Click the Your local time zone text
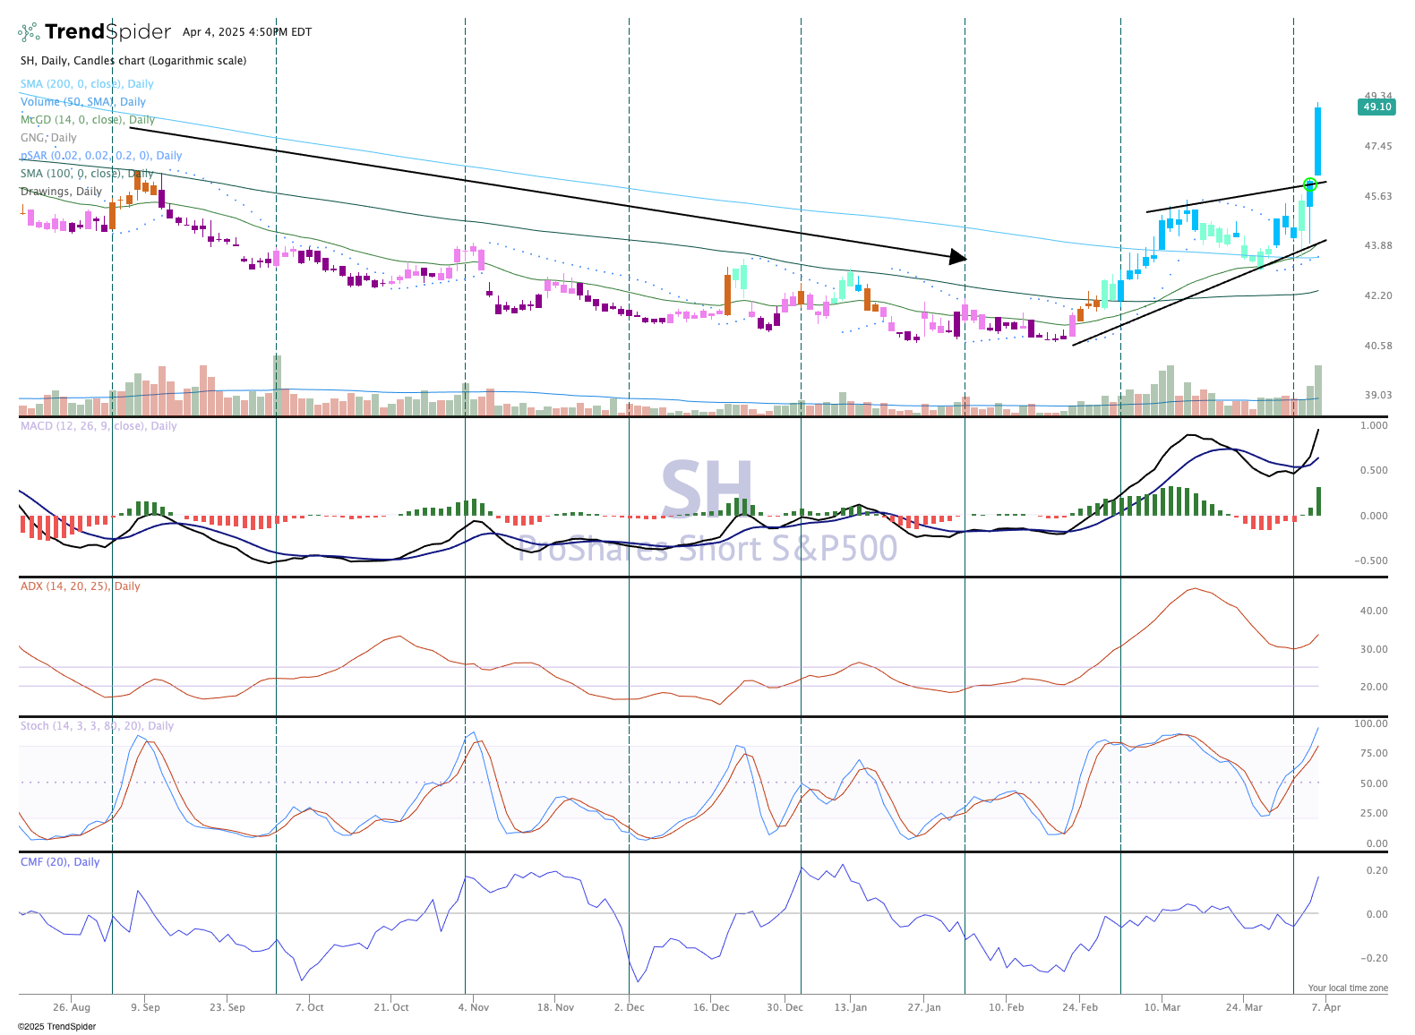Screen dimensions: 1415x1035 tap(1347, 988)
